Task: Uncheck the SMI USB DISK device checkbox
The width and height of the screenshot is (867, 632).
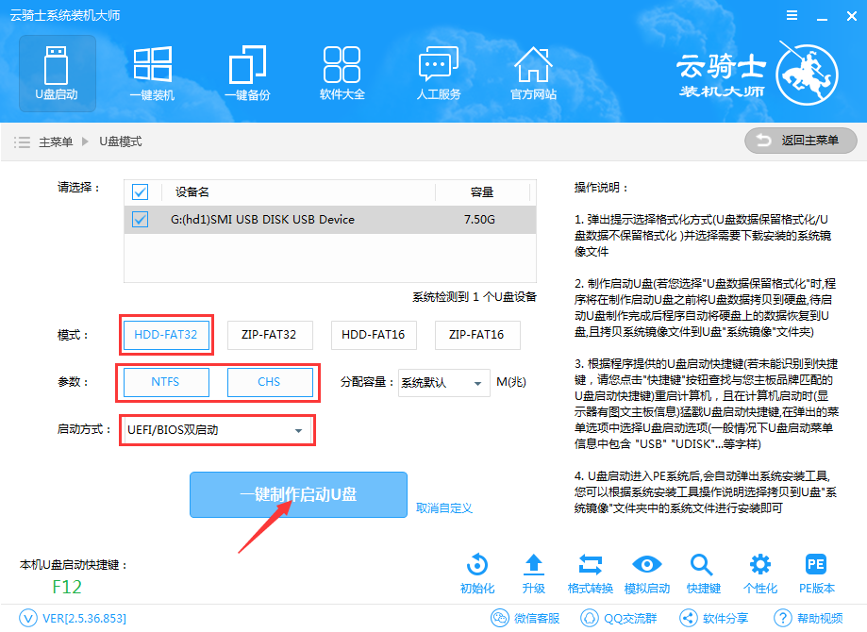Action: tap(141, 219)
